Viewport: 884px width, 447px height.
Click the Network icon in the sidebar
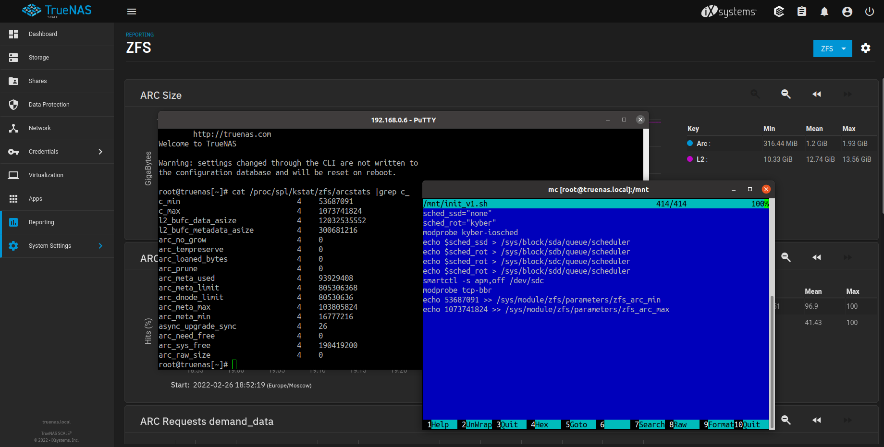pyautogui.click(x=13, y=128)
